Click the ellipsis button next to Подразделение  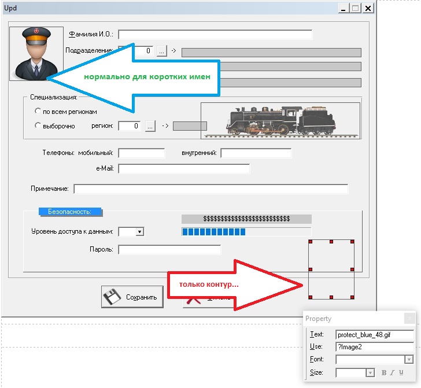tap(161, 51)
